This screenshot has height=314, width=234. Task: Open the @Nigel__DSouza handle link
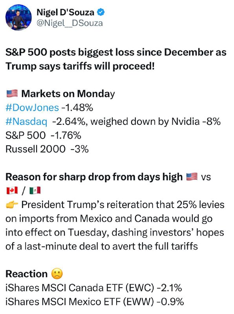pos(69,23)
